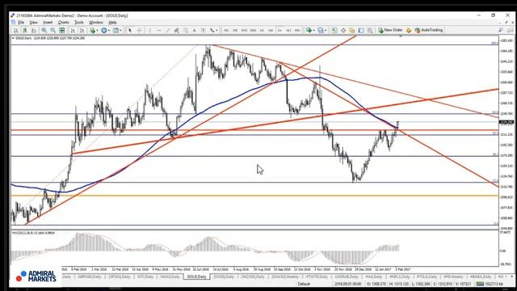This screenshot has height=291, width=517.
Task: Toggle chart auto scroll
Action: [73, 31]
